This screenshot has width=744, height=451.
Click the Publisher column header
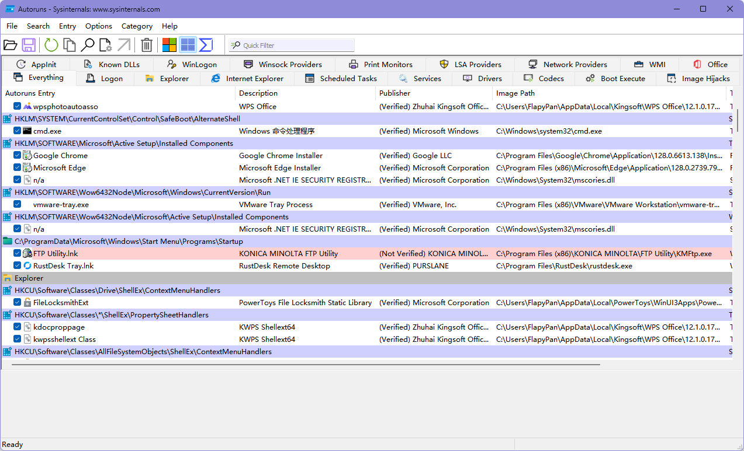pos(395,93)
